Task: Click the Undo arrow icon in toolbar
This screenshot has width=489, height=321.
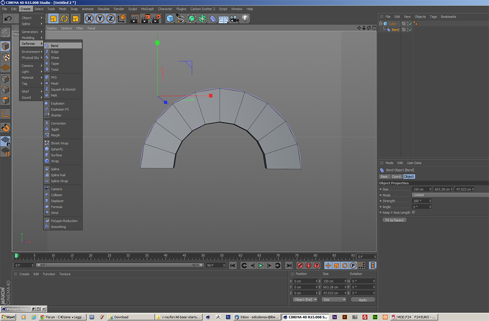Action: 7,19
